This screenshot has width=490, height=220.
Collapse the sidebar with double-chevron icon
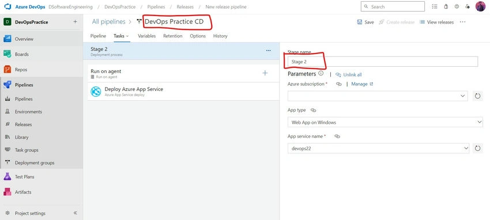pyautogui.click(x=76, y=213)
